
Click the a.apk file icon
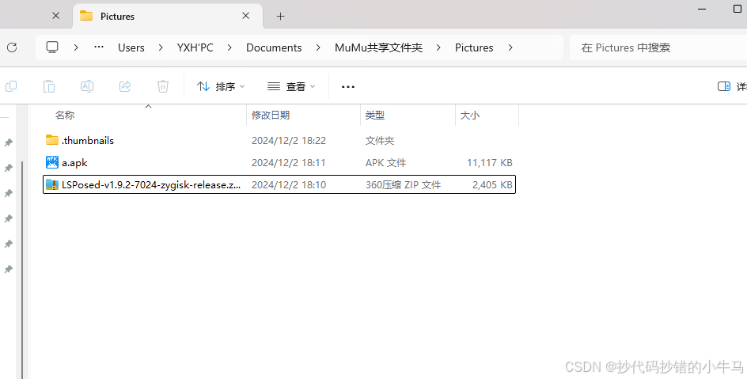point(52,162)
